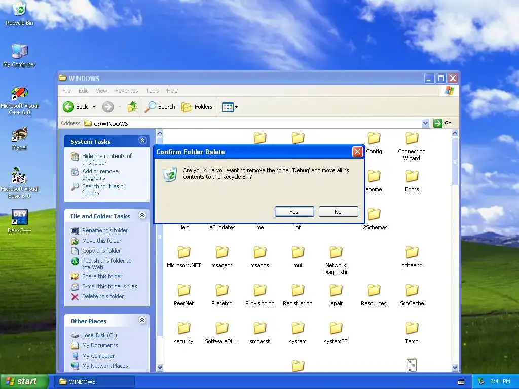Select the pchealth folder icon
Image resolution: width=519 pixels, height=389 pixels.
tap(412, 252)
